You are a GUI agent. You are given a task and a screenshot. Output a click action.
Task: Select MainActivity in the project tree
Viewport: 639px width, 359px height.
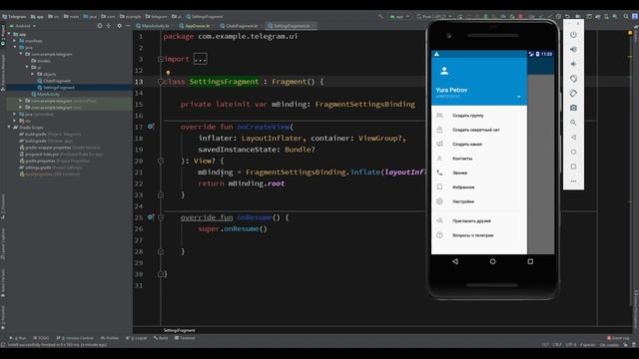click(x=48, y=94)
